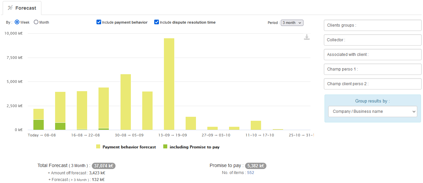This screenshot has width=423, height=183.
Task: Click the Total Forecast 37,074 k€ badge
Action: click(103, 166)
